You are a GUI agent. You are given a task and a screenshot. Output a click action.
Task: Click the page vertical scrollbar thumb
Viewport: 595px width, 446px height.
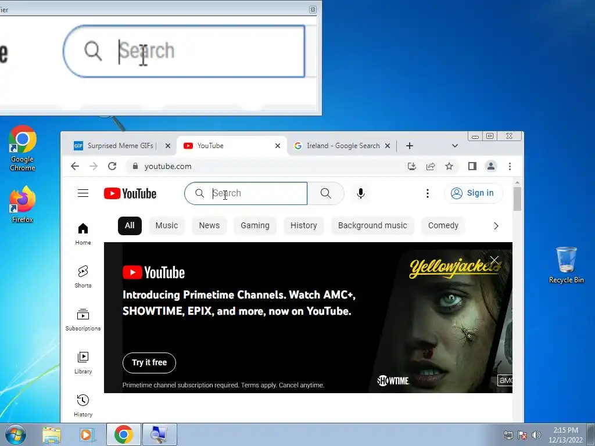pos(517,199)
